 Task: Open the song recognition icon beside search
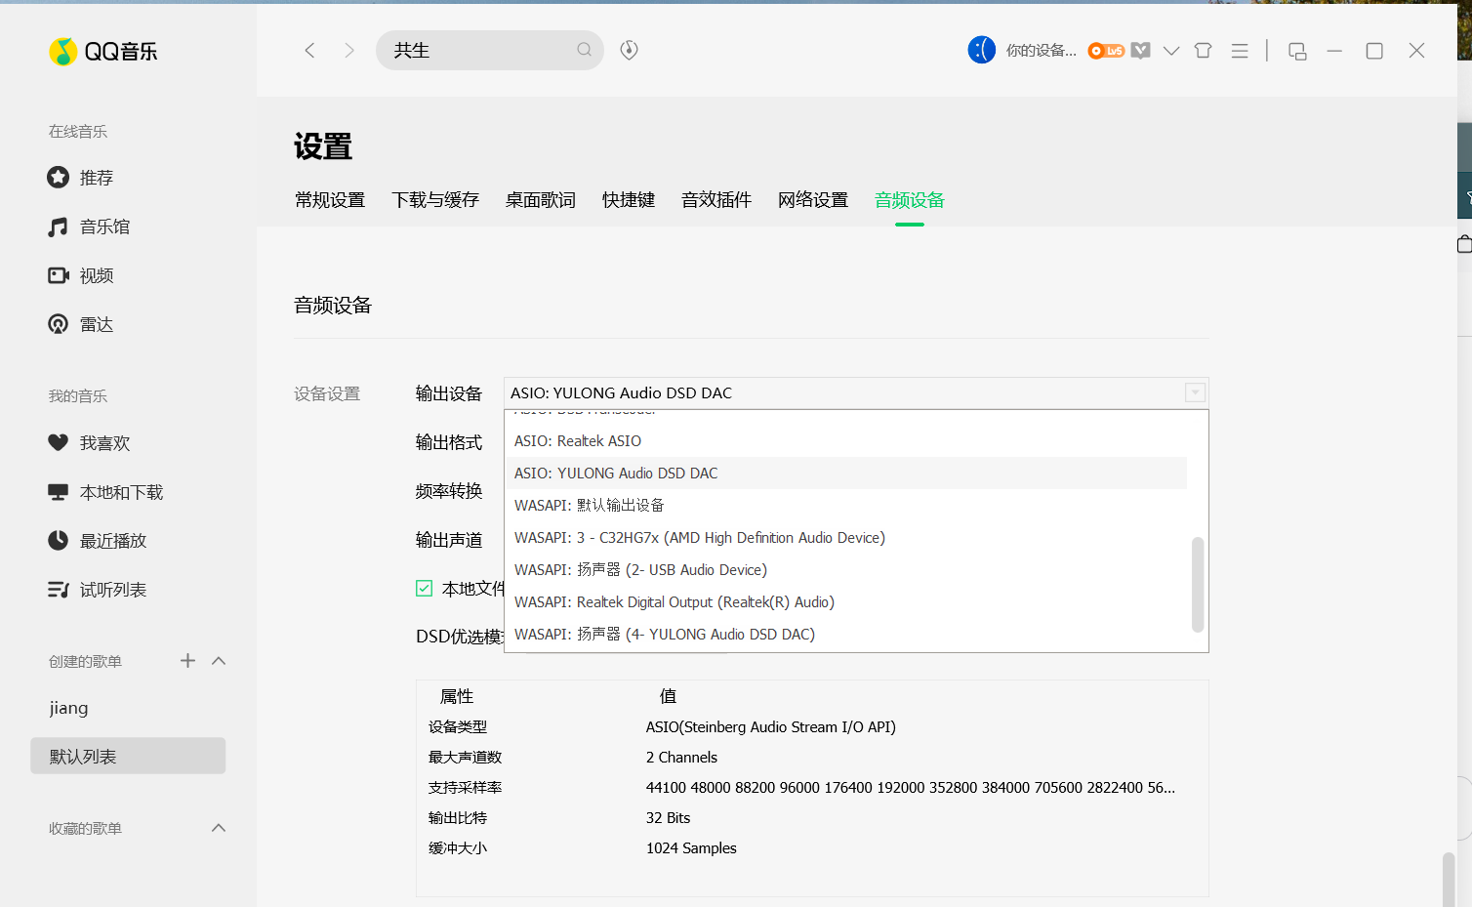click(630, 50)
